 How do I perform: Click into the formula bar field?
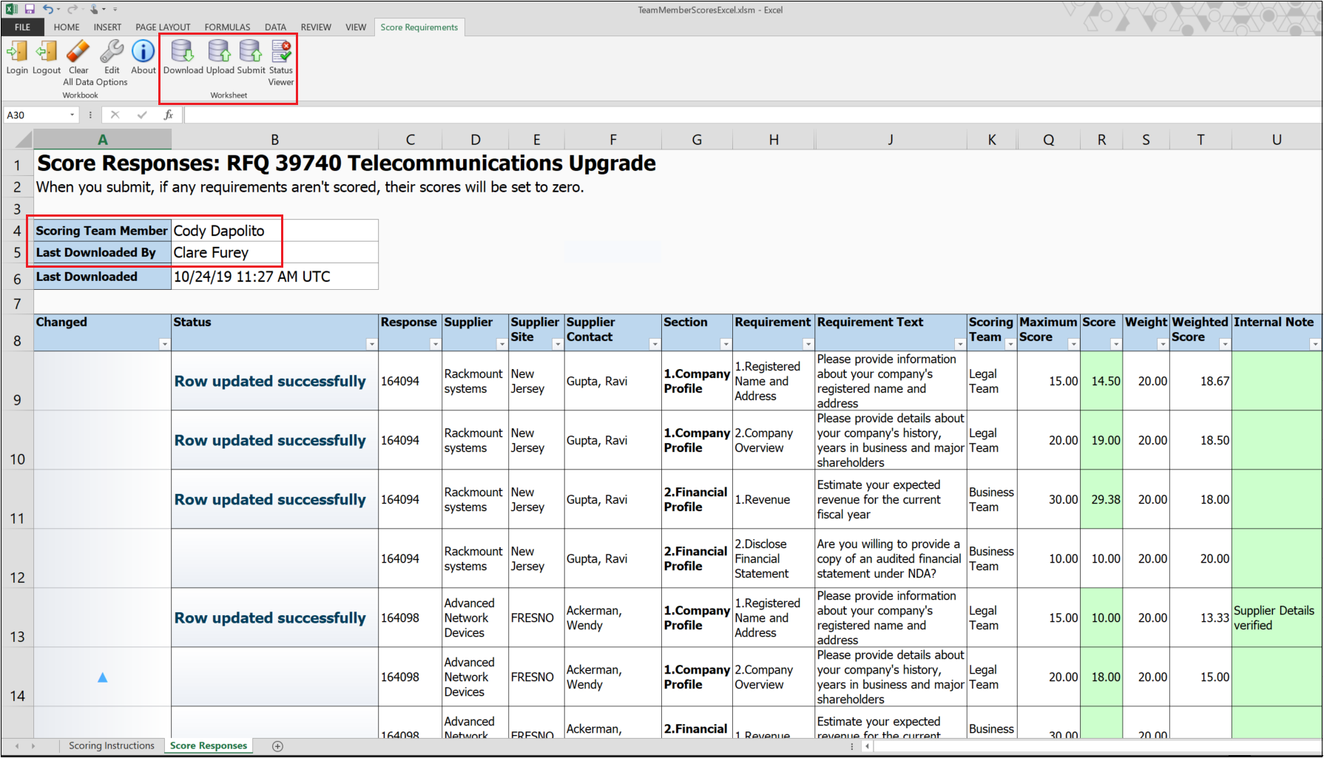pos(751,115)
